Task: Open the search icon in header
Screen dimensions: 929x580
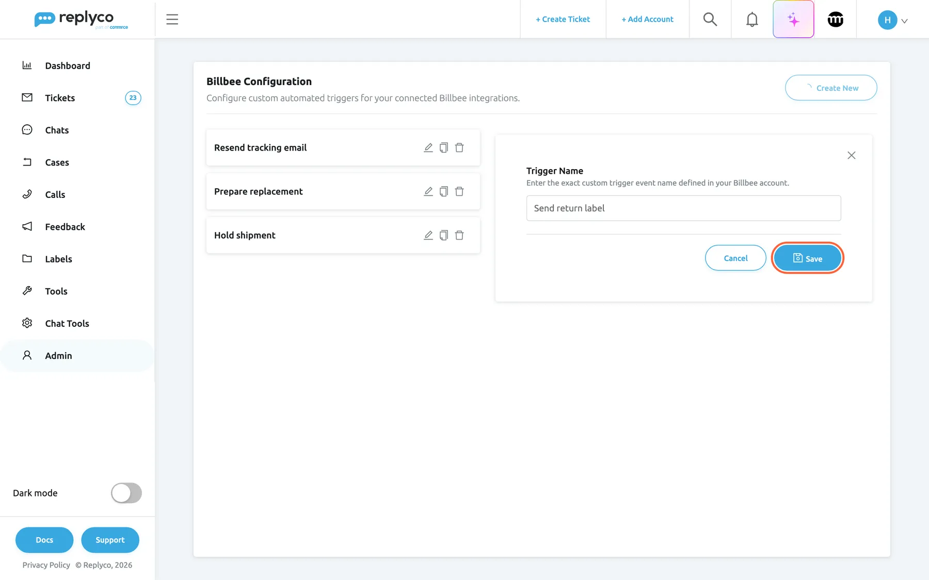Action: coord(710,19)
